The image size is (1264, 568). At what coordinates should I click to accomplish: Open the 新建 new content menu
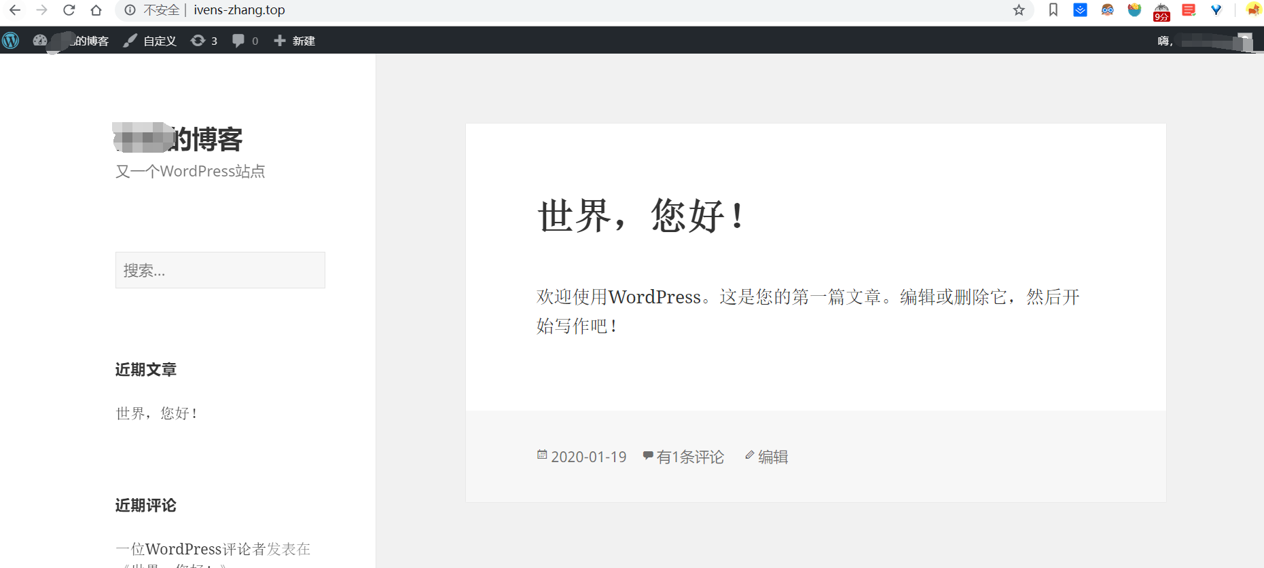pos(294,41)
